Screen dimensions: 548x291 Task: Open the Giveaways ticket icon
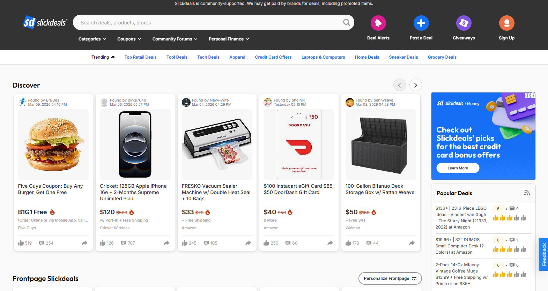(x=464, y=23)
